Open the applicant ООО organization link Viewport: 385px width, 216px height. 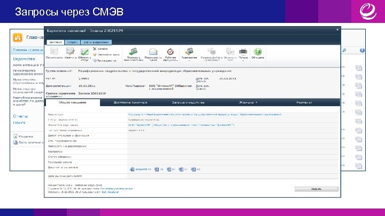[x=181, y=125]
